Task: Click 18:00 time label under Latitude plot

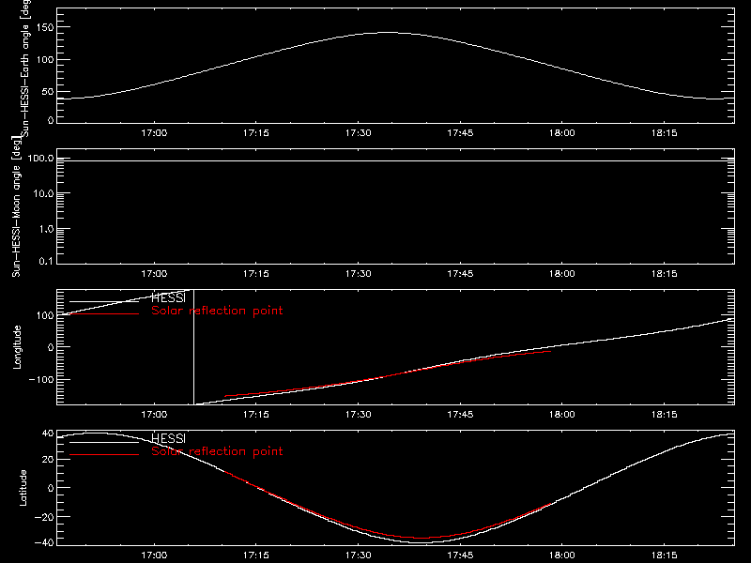Action: point(561,555)
